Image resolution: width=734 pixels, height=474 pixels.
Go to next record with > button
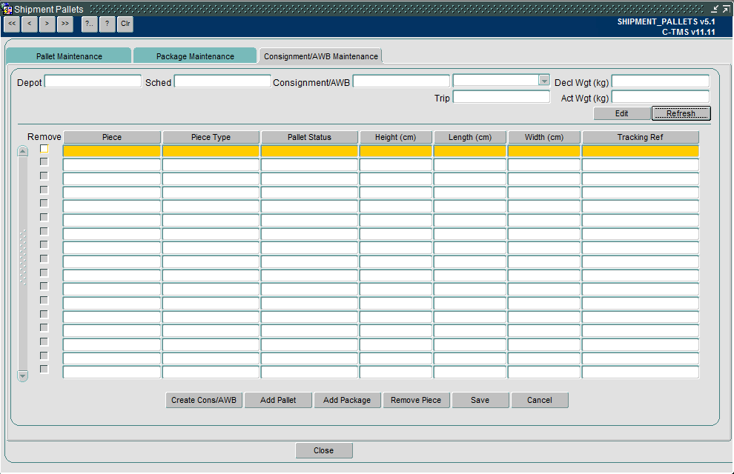coord(47,24)
